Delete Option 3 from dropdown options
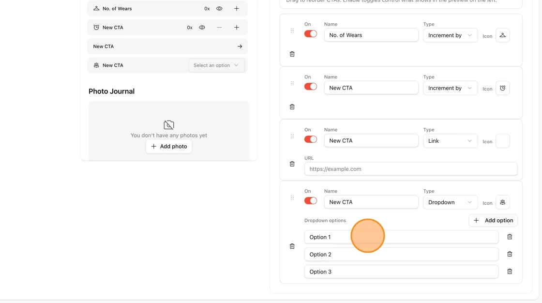The width and height of the screenshot is (542, 303). (510, 272)
